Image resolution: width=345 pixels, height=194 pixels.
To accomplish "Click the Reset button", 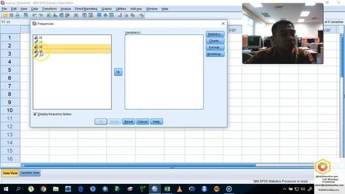I will click(x=128, y=122).
